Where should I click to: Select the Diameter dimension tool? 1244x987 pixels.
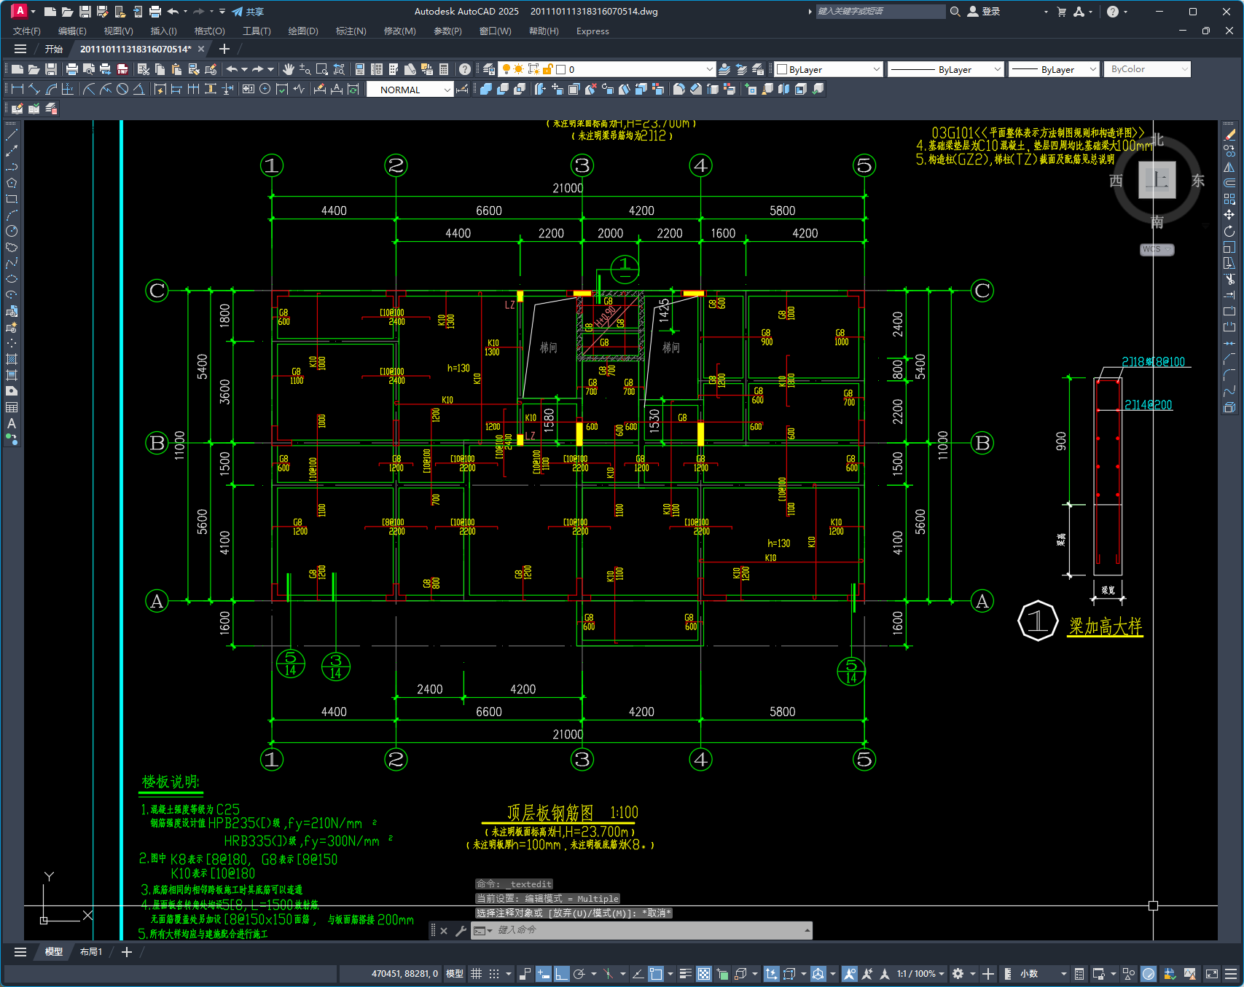[122, 89]
